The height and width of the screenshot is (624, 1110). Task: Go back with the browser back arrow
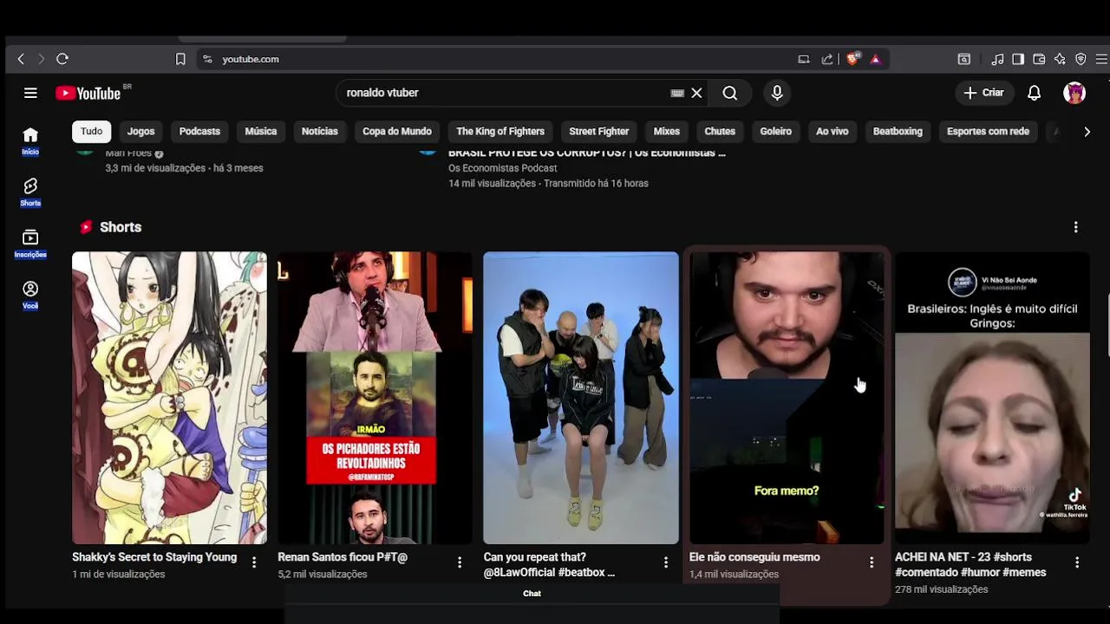coord(21,59)
